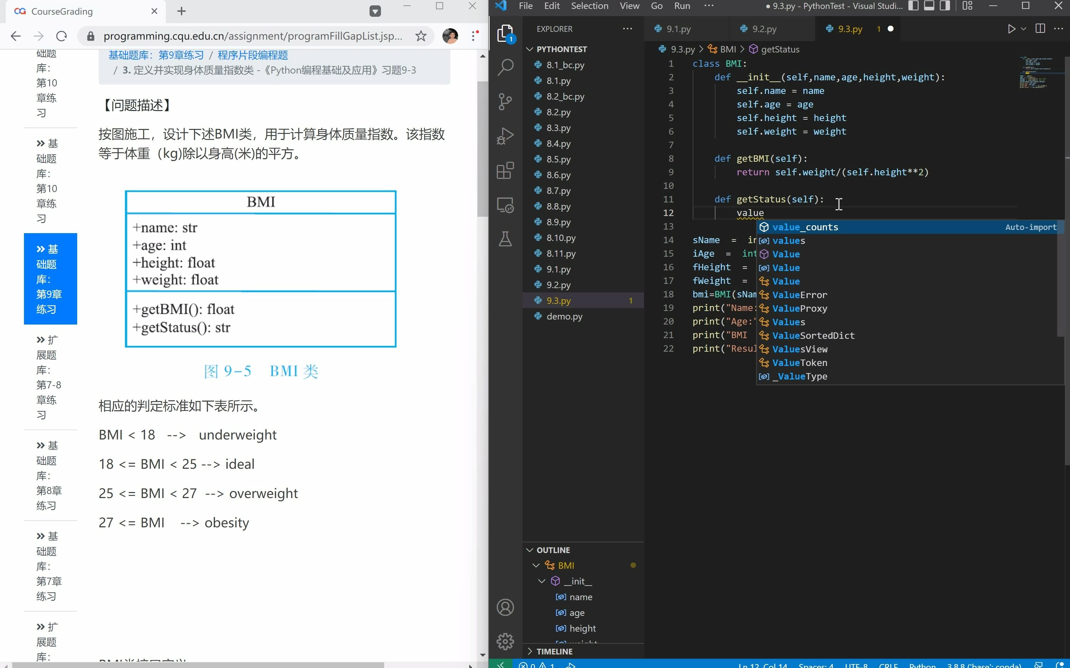Open the Testing flask icon view
Viewport: 1070px width, 668px height.
coord(505,239)
